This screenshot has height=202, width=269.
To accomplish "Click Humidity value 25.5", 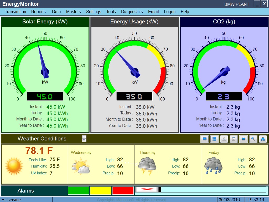I will (55, 166).
